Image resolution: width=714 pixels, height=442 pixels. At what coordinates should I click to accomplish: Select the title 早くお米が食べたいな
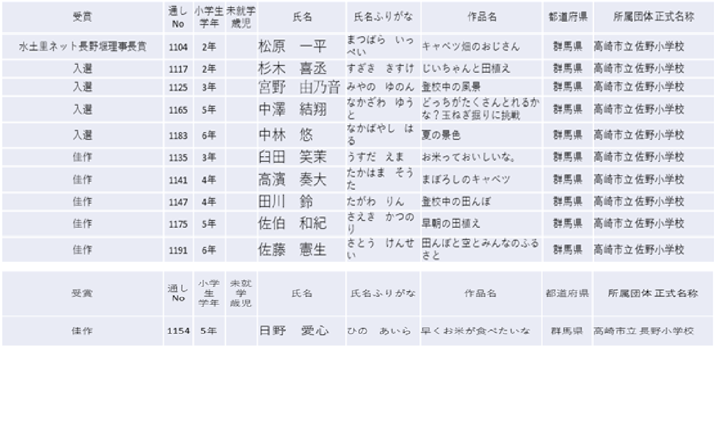pyautogui.click(x=475, y=331)
